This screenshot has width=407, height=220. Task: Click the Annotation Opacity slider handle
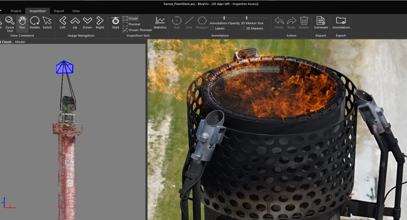pyautogui.click(x=224, y=18)
